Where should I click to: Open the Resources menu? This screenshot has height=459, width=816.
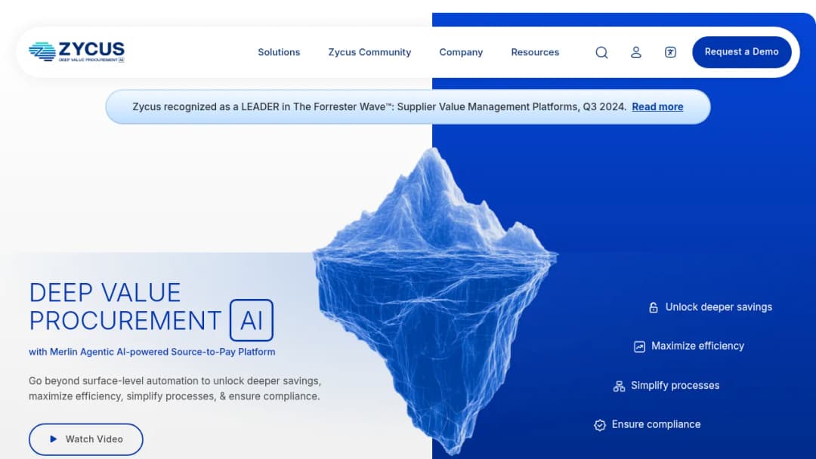click(x=535, y=52)
